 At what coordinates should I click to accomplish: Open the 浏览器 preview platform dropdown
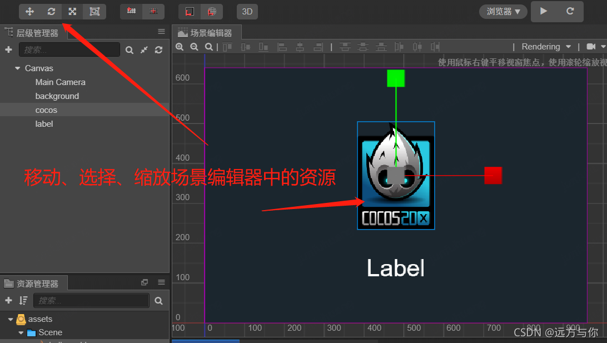[503, 12]
